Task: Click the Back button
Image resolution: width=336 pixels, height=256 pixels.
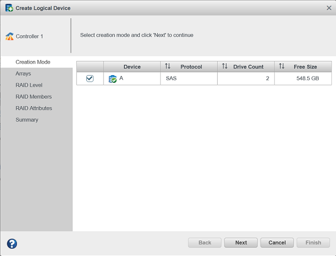Action: pos(205,243)
